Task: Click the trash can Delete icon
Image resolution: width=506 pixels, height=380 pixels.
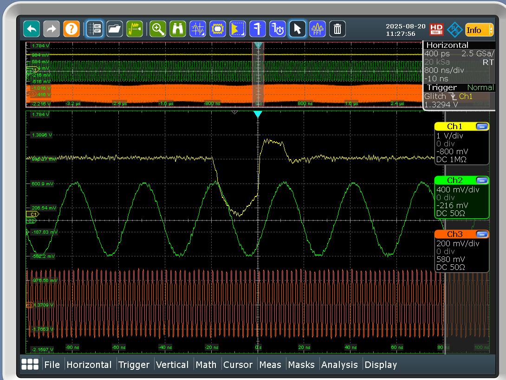Action: 337,29
